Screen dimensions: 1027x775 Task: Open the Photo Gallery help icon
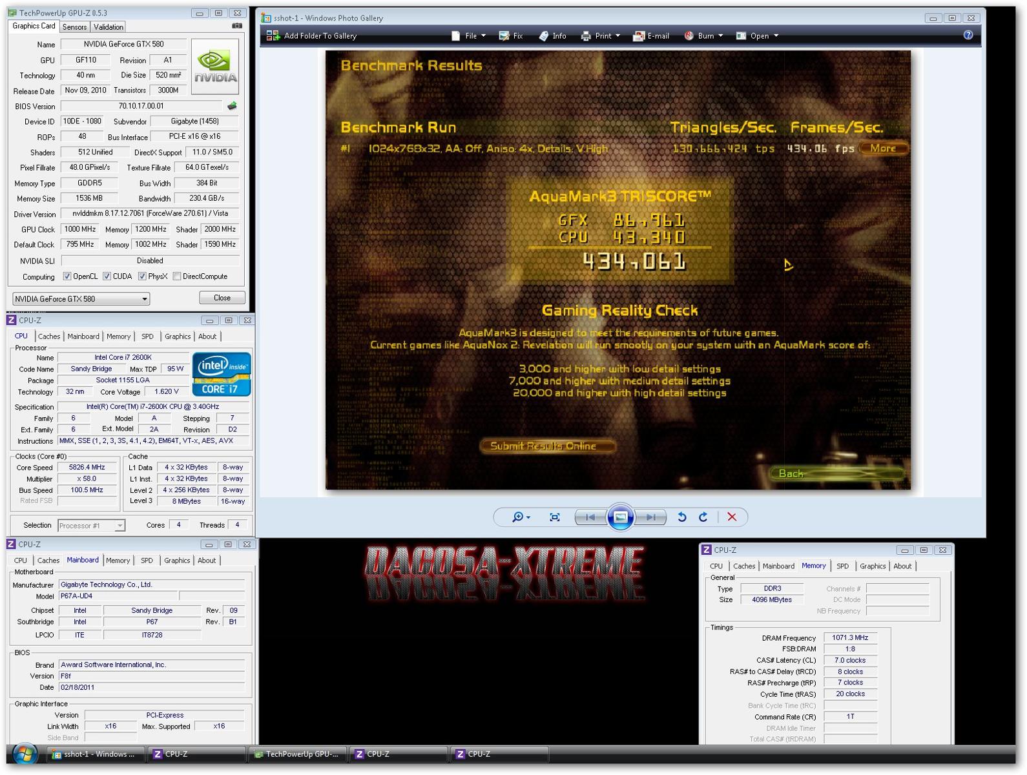[968, 36]
